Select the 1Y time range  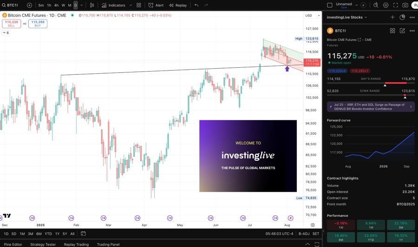pos(57,234)
